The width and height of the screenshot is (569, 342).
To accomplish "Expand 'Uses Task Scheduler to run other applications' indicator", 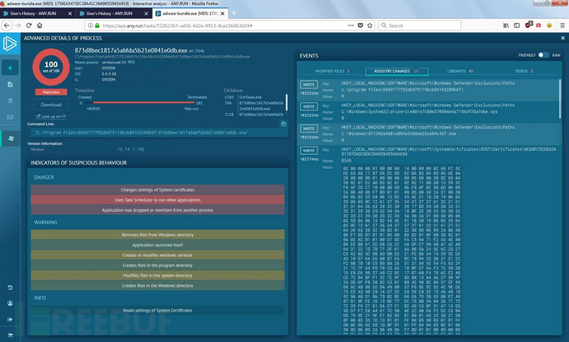I will 158,200.
